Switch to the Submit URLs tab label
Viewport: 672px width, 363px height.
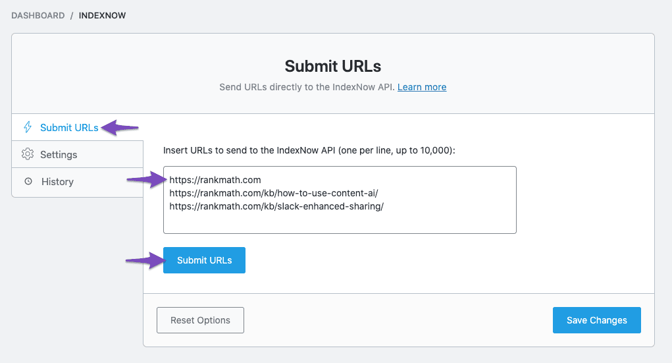coord(69,128)
